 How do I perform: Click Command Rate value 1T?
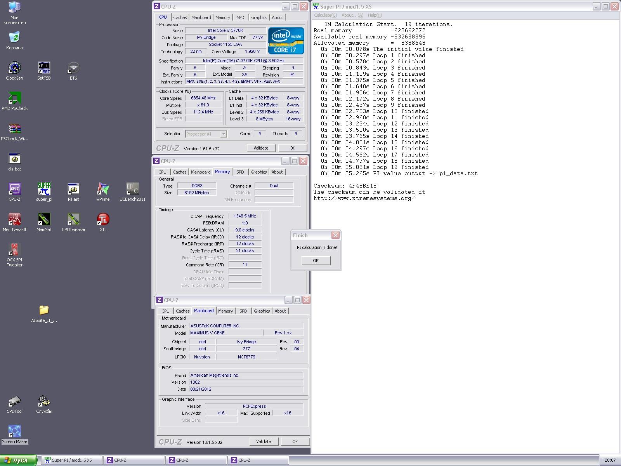245,264
